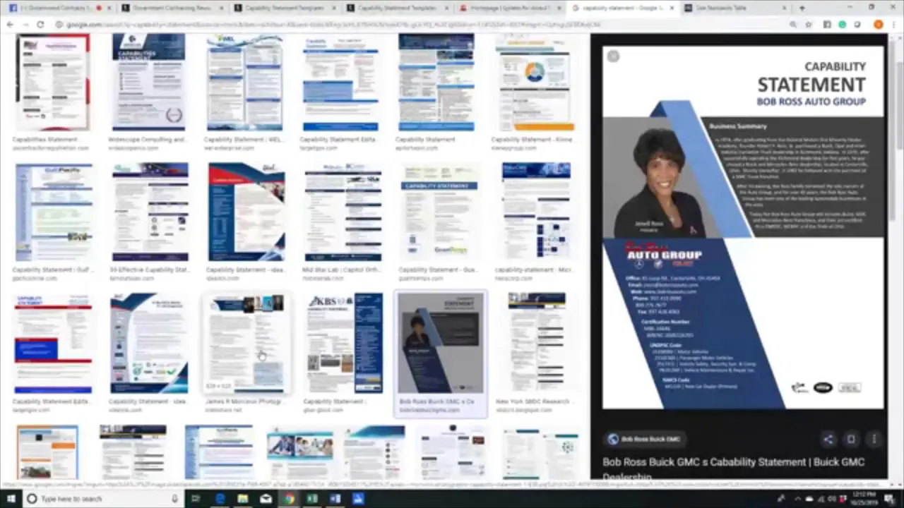This screenshot has height=508, width=904.
Task: Open File Explorer from the taskbar
Action: point(243,499)
